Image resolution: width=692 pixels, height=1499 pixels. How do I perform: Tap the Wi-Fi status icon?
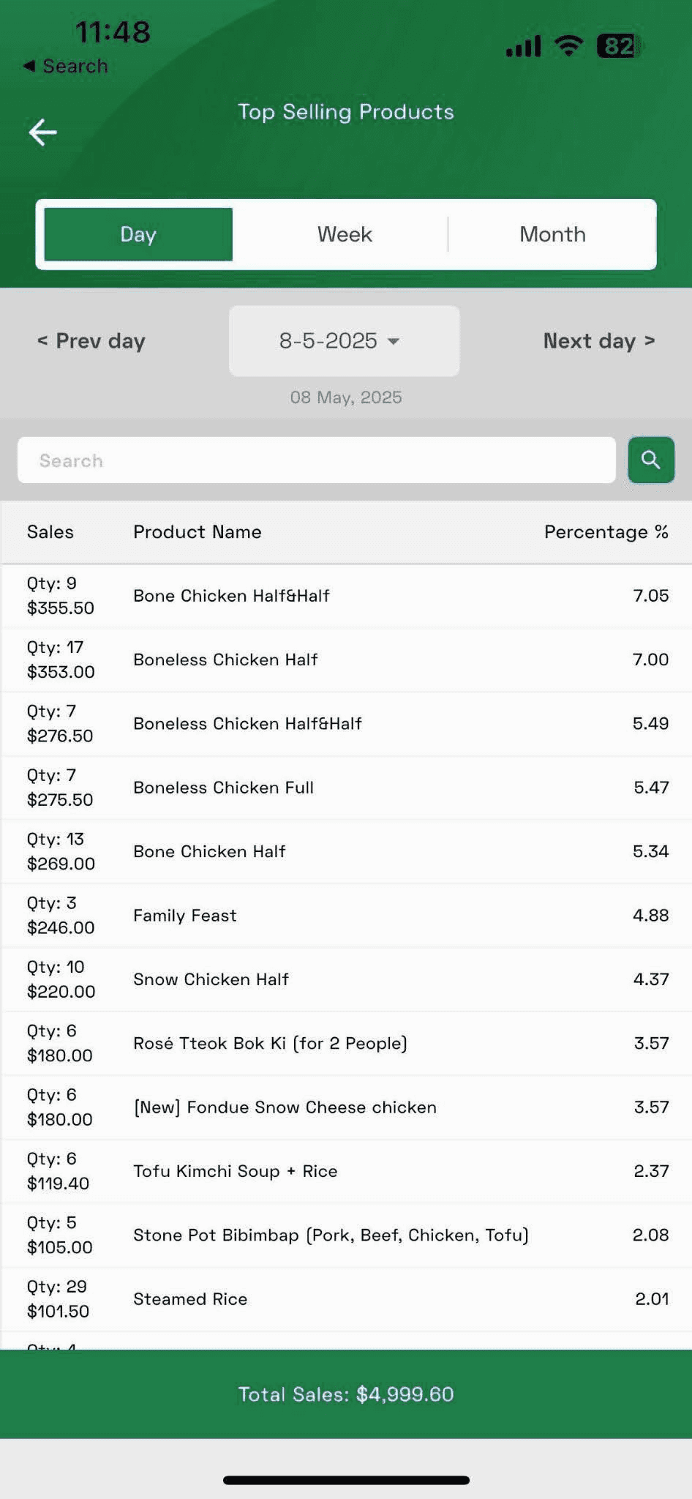tap(568, 45)
